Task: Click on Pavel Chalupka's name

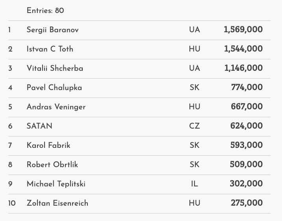Action: point(54,88)
